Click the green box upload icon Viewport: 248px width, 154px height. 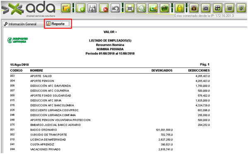coord(164,8)
